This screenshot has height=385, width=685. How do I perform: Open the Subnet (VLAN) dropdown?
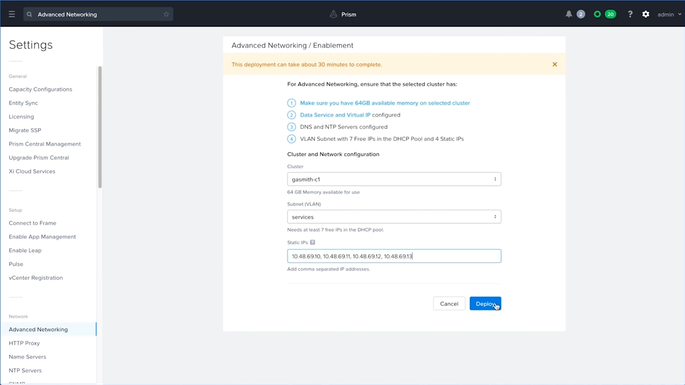394,217
